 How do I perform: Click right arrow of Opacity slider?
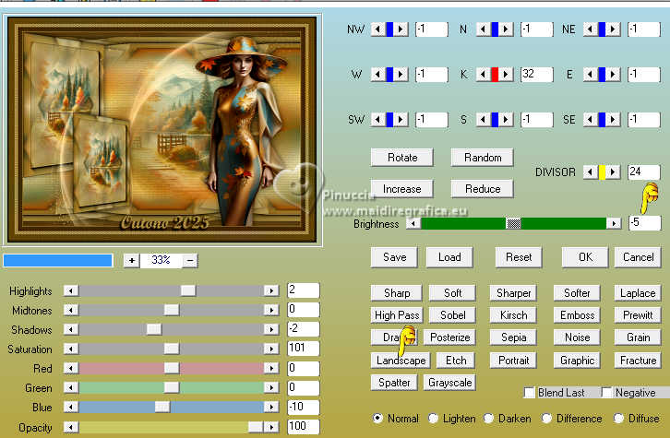pos(271,427)
